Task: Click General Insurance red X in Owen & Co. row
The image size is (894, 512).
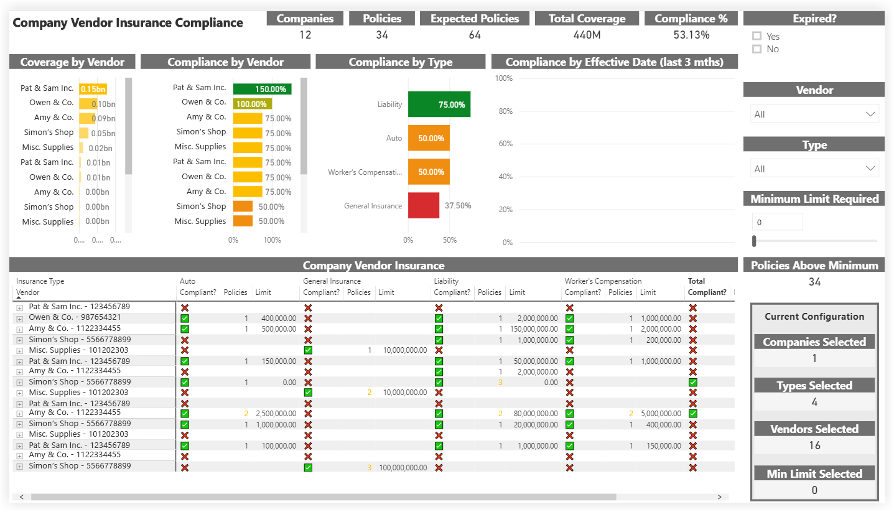Action: tap(308, 318)
